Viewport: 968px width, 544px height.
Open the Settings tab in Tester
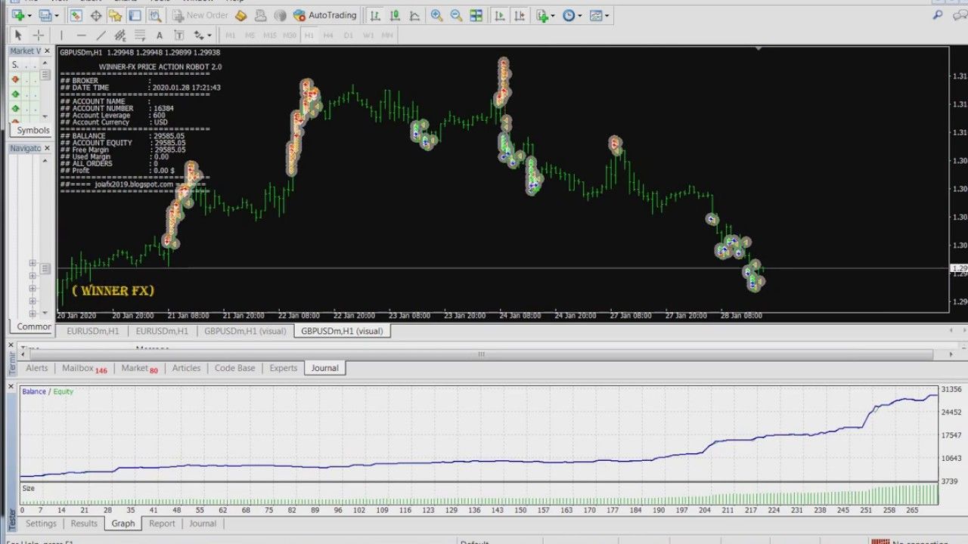point(41,524)
